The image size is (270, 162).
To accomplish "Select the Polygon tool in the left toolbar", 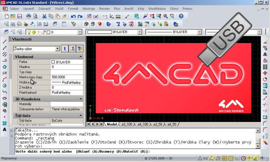I will pyautogui.click(x=4, y=67).
